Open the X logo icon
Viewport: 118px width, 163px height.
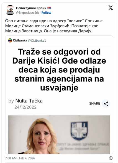111,8
